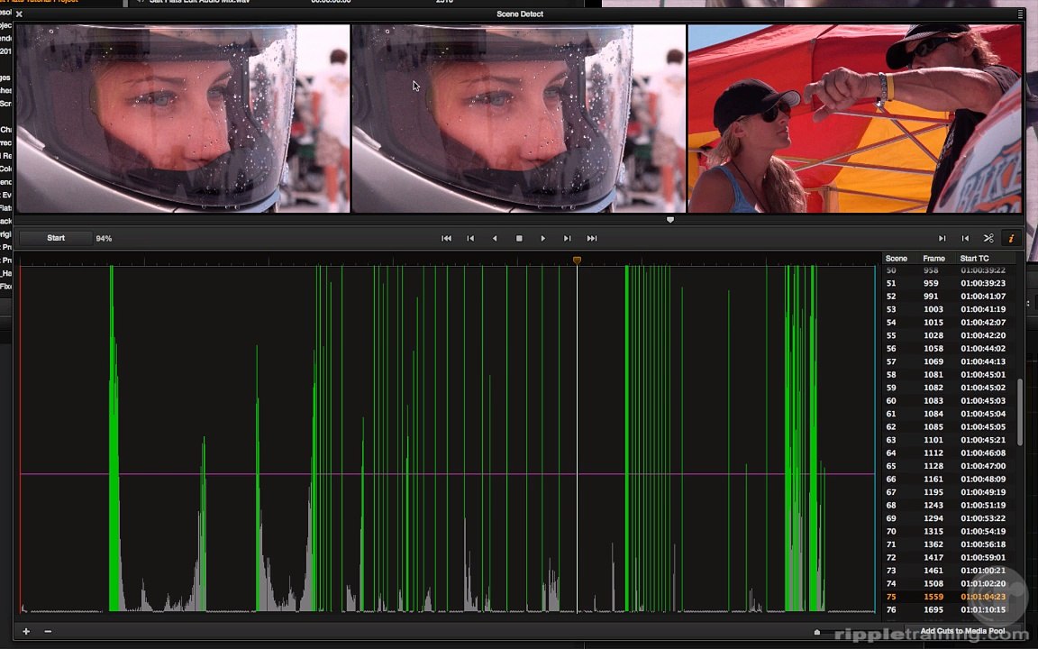Select scene 56 row
Screen dimensions: 1038x649
(x=950, y=348)
